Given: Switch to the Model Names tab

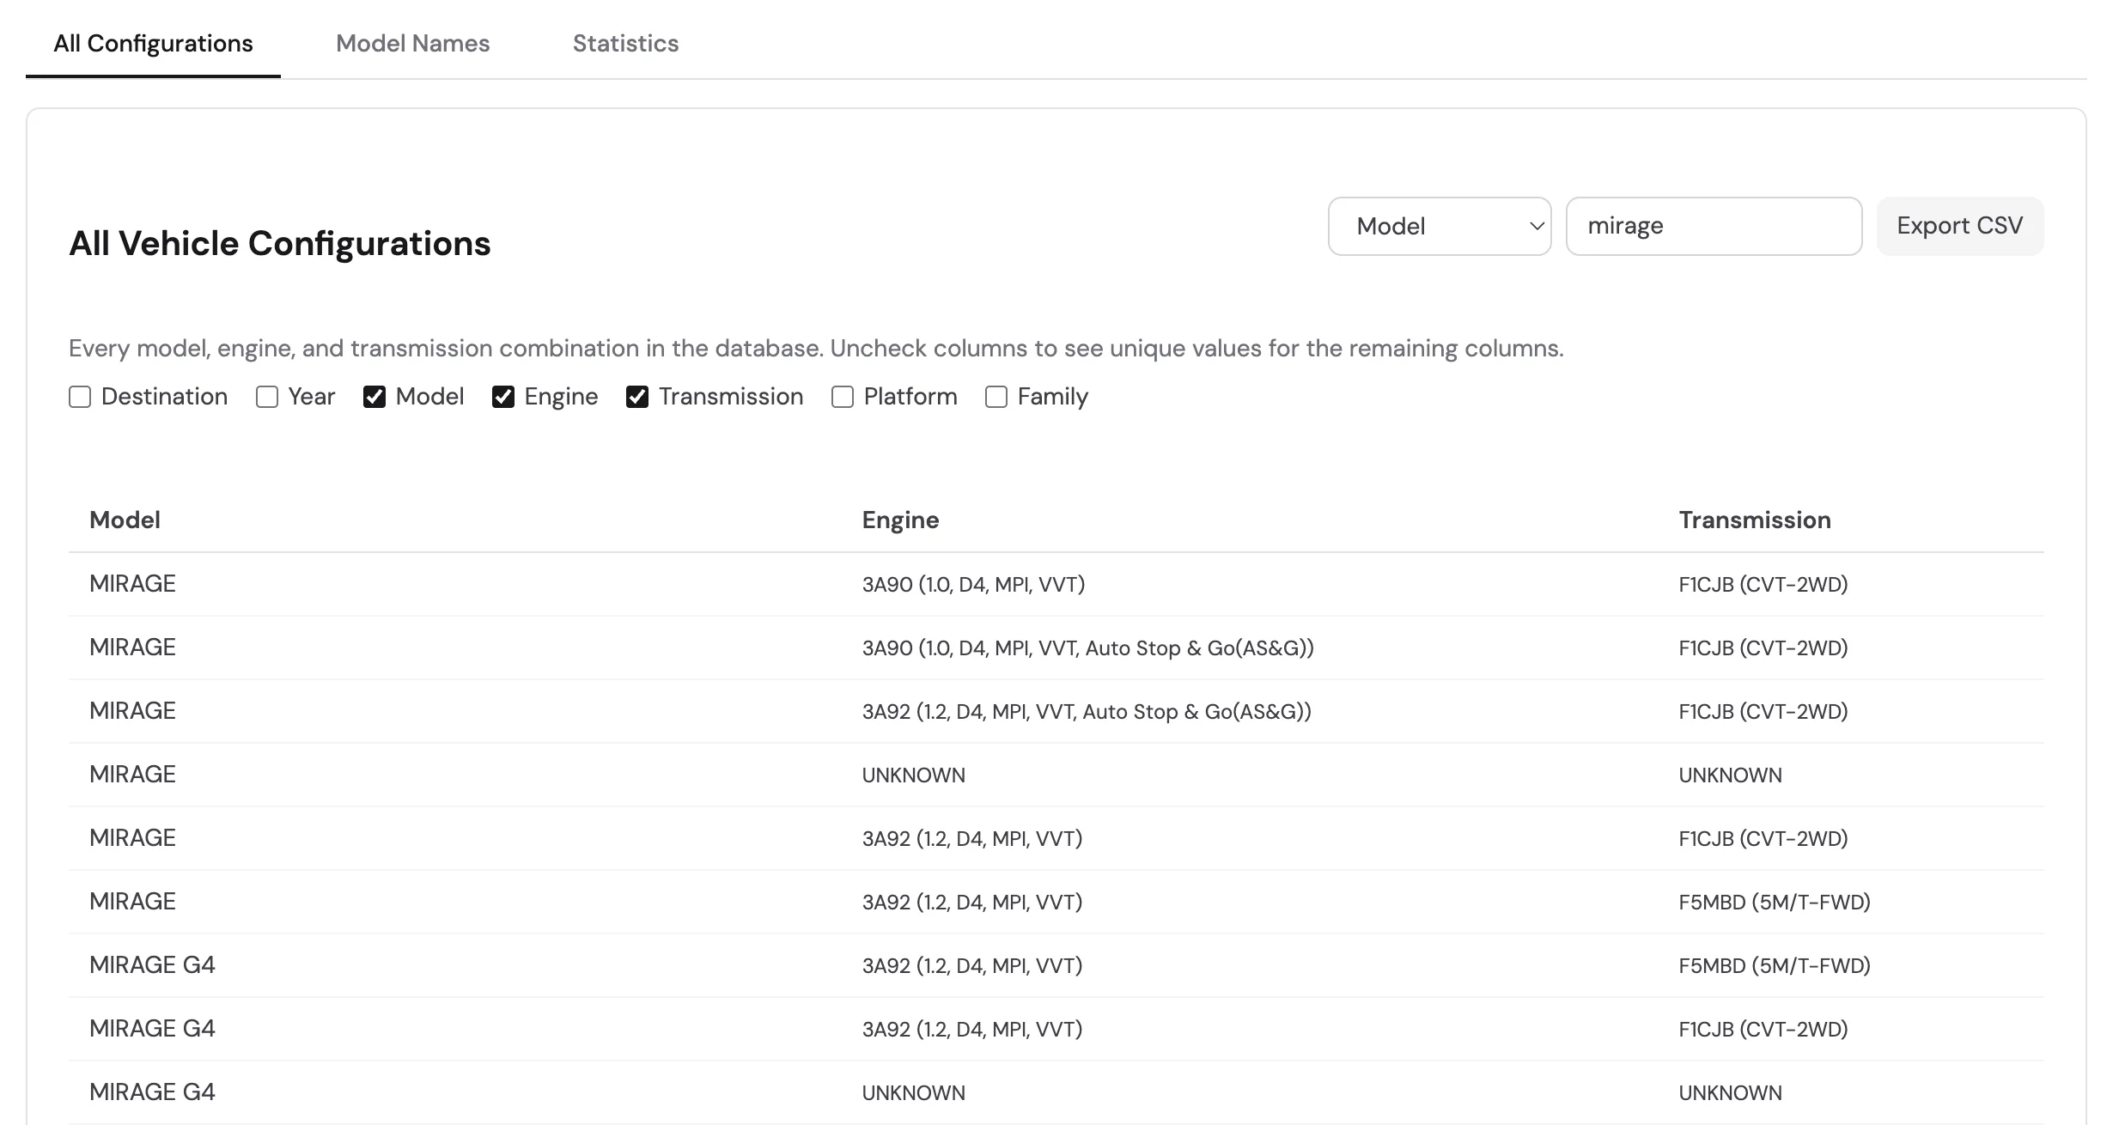Looking at the screenshot, I should 412,43.
